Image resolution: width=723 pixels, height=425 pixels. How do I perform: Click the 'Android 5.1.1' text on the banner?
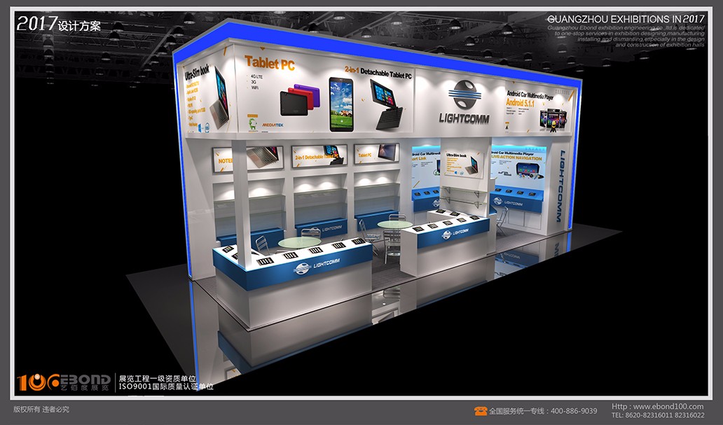point(520,103)
